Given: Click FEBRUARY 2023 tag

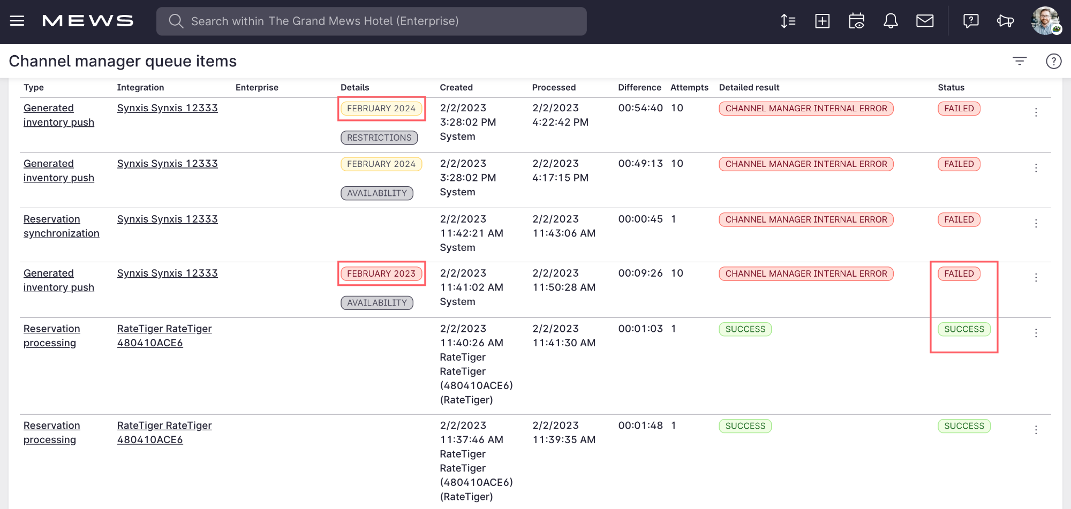Looking at the screenshot, I should (381, 274).
